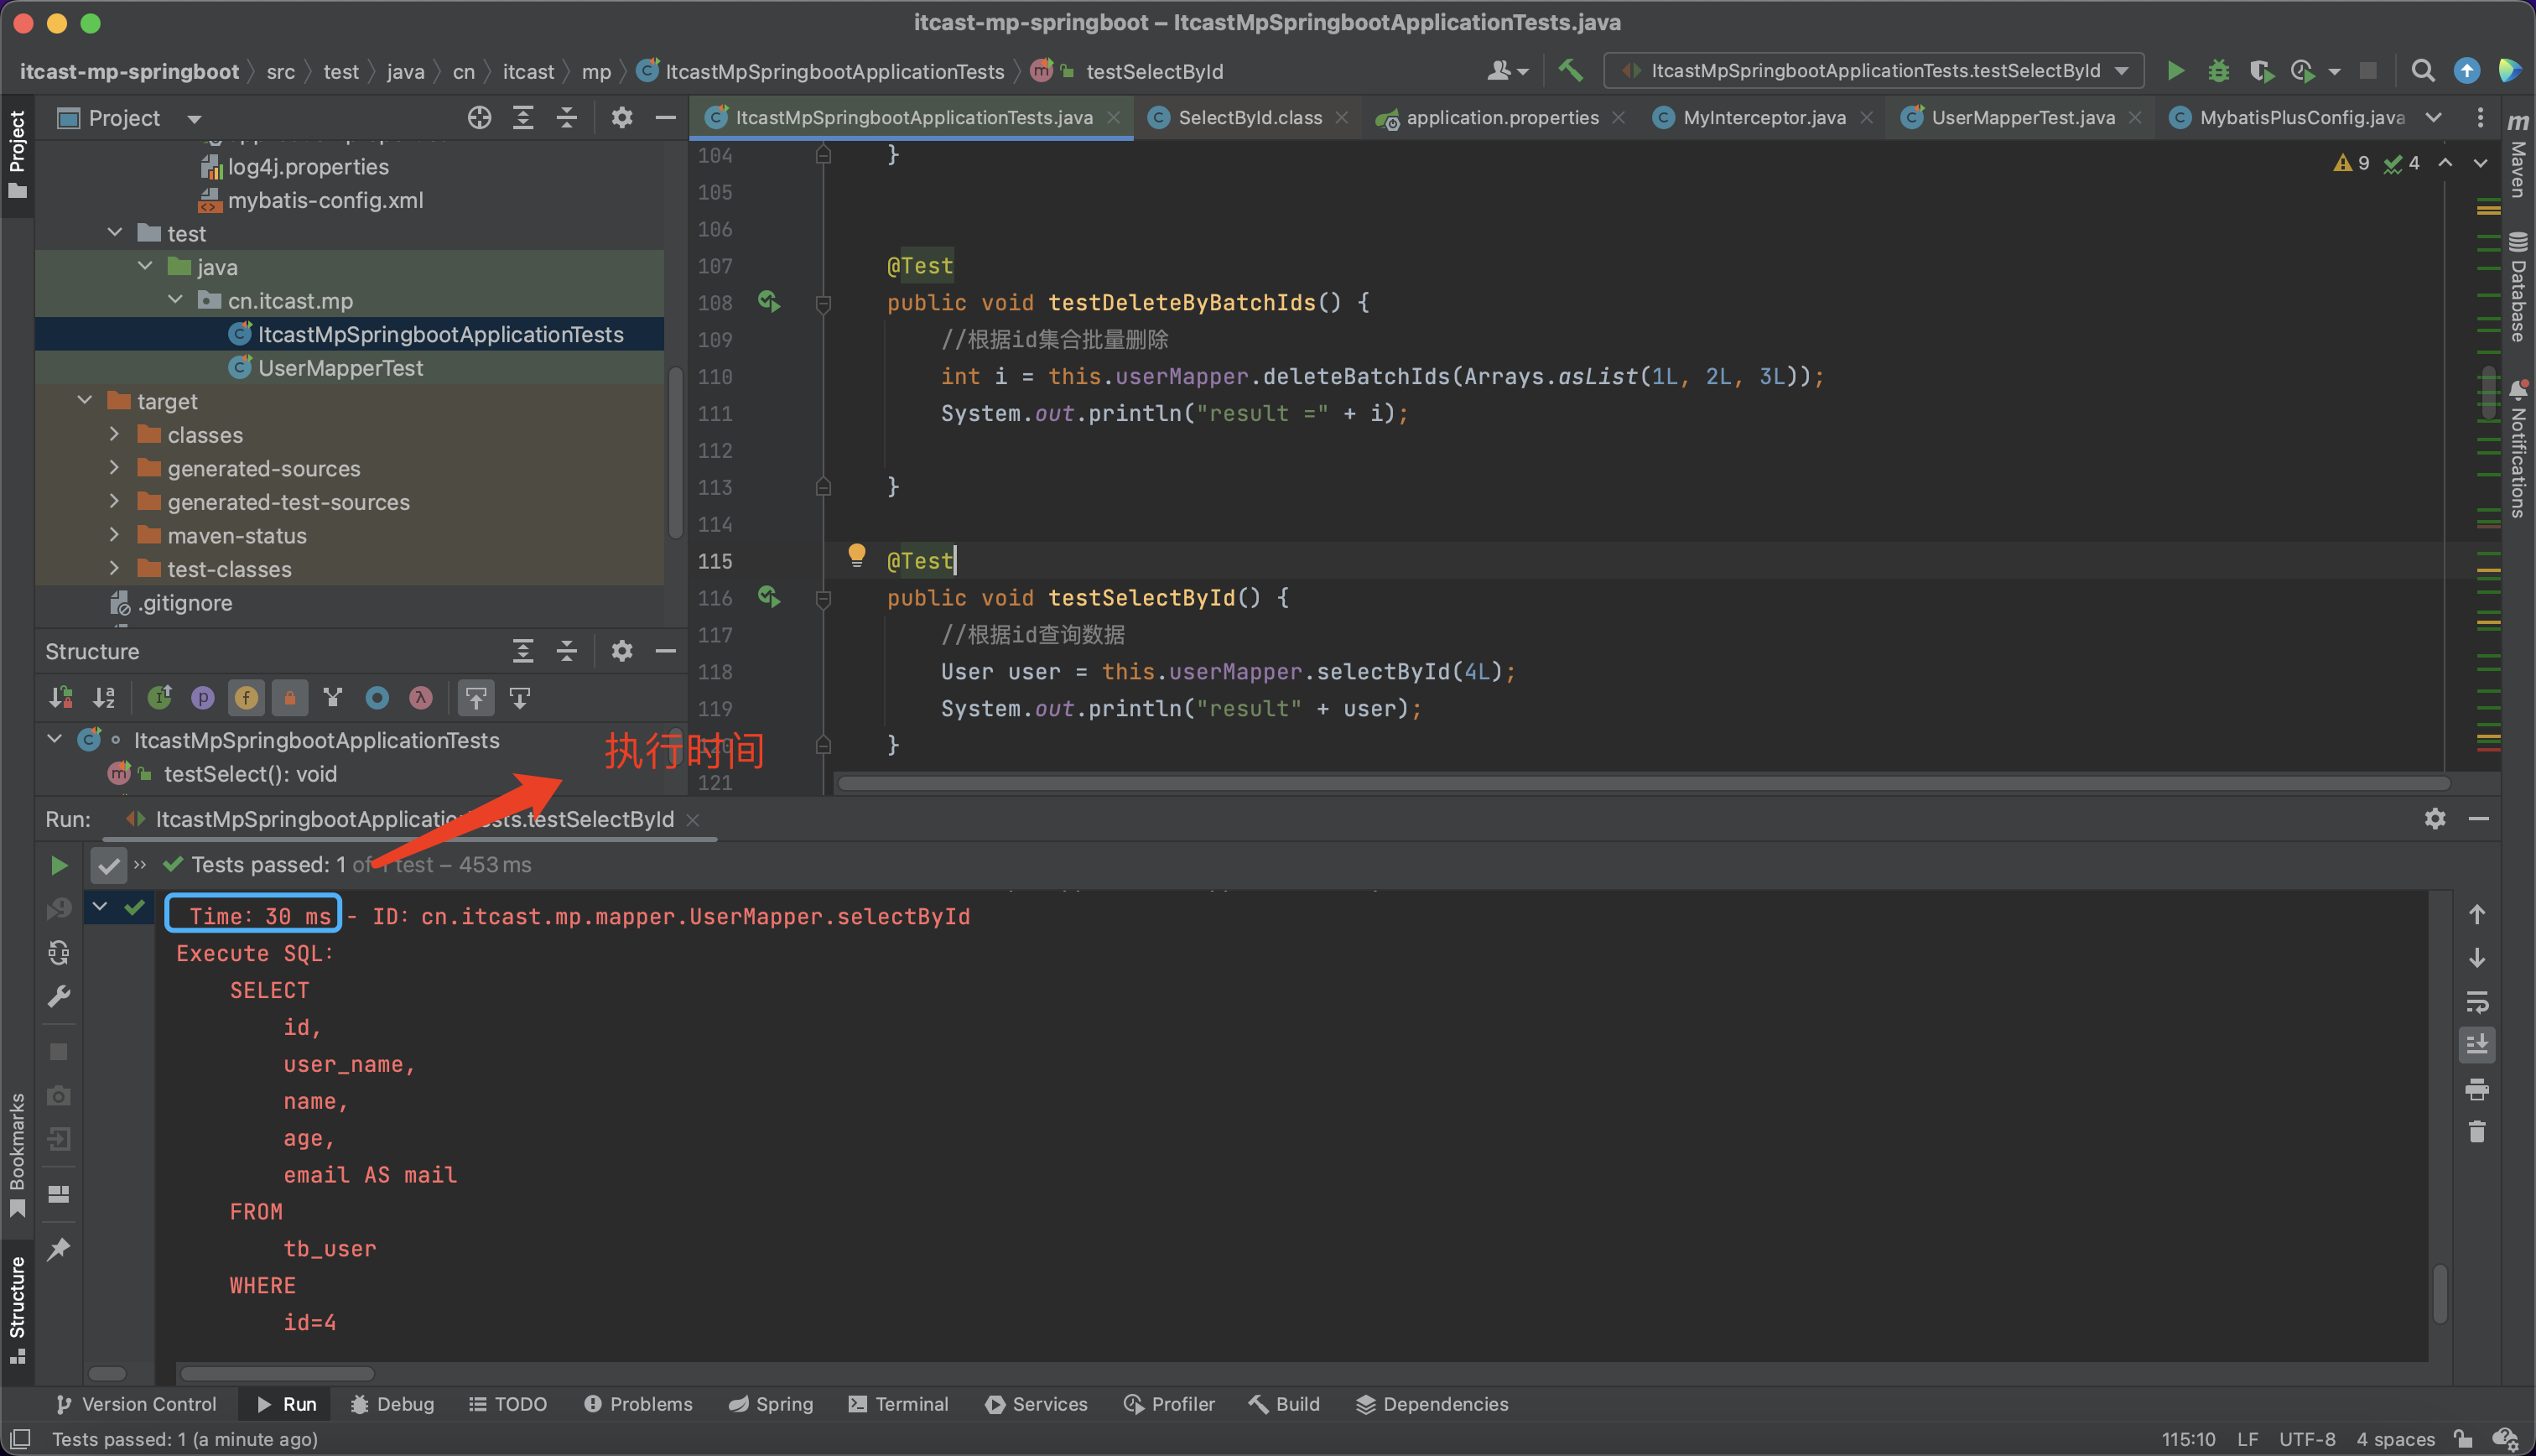The width and height of the screenshot is (2536, 1456).
Task: Select the Structure panel sort icon
Action: (x=105, y=697)
